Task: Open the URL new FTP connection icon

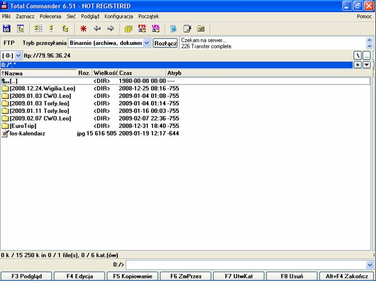Action: [x=156, y=29]
